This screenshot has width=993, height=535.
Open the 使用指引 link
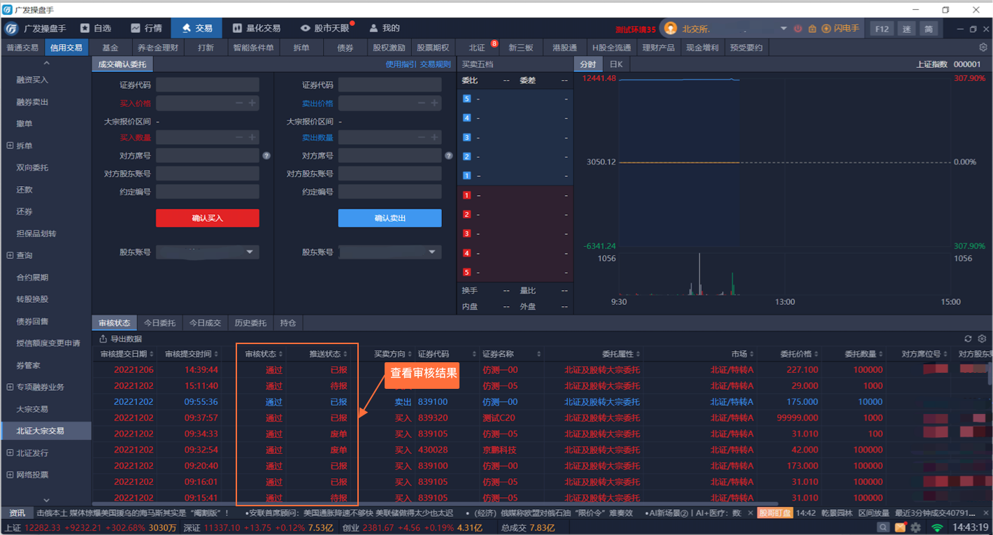401,64
